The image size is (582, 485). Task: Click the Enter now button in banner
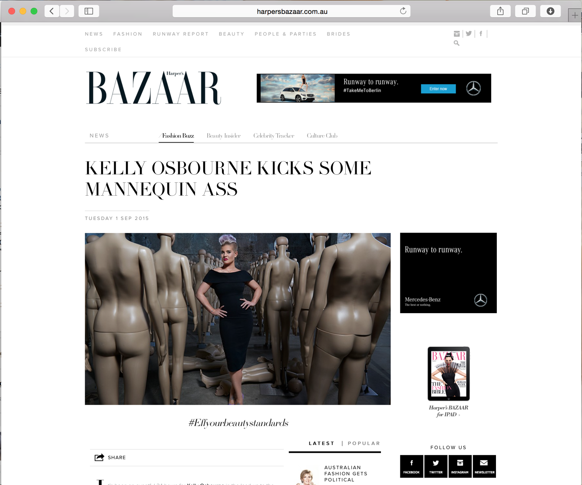438,89
